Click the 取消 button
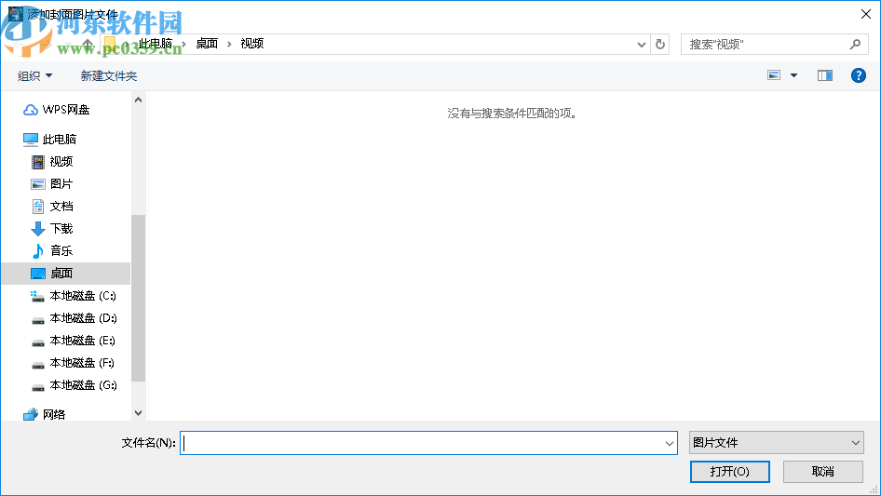This screenshot has height=496, width=881. [823, 471]
